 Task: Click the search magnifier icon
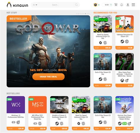[x=76, y=5]
